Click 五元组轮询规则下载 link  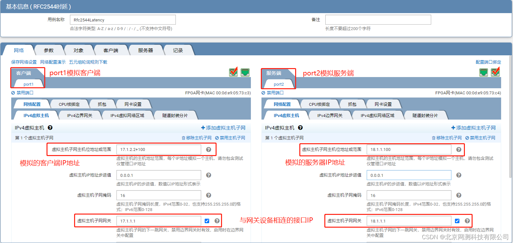coord(88,62)
